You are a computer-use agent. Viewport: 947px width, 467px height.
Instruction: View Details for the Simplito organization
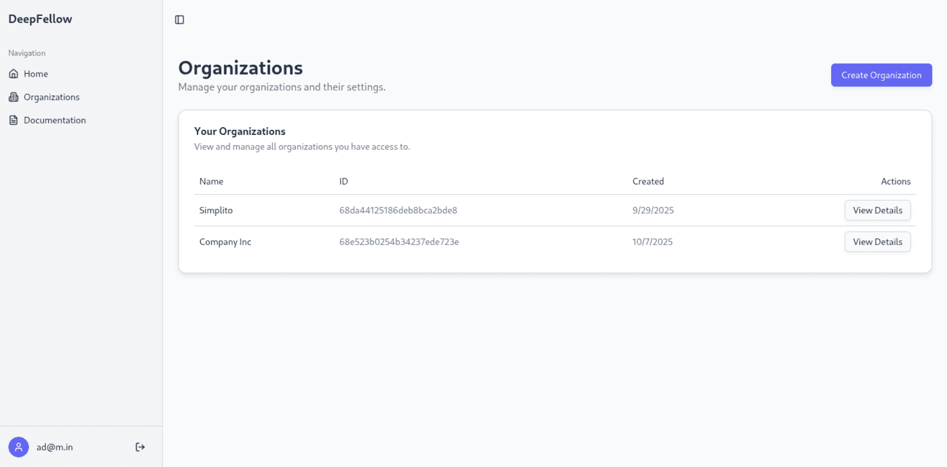[x=877, y=210]
